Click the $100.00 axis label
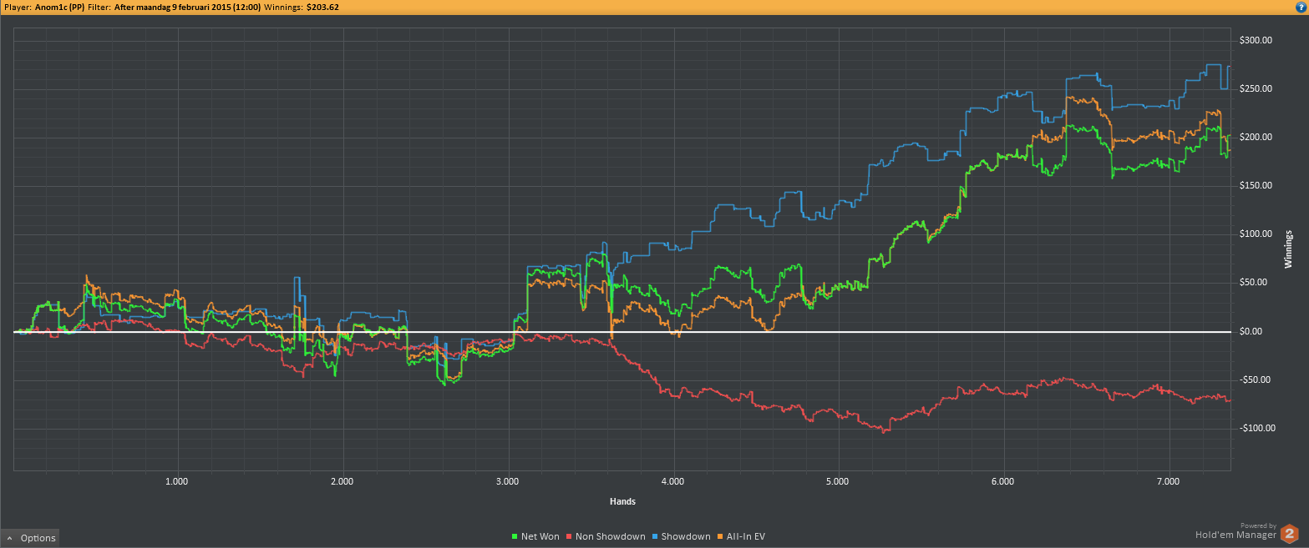This screenshot has height=548, width=1309. click(1256, 234)
